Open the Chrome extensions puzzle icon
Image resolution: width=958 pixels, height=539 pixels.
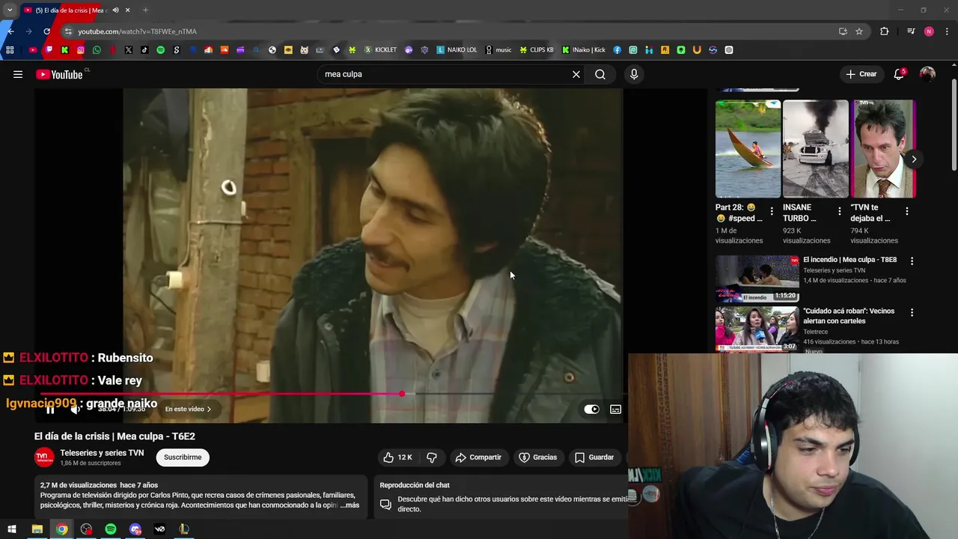point(885,31)
